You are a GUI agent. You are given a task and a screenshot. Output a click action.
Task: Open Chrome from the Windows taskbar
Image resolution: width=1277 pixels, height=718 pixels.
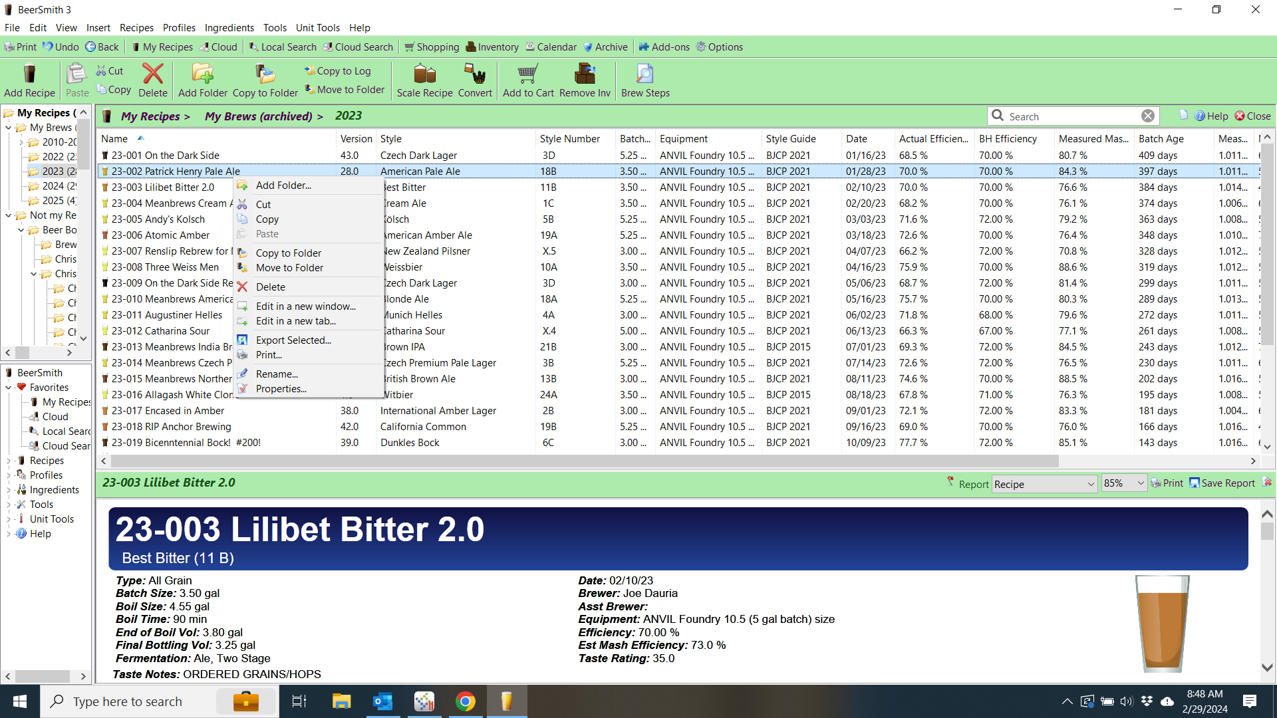click(466, 701)
